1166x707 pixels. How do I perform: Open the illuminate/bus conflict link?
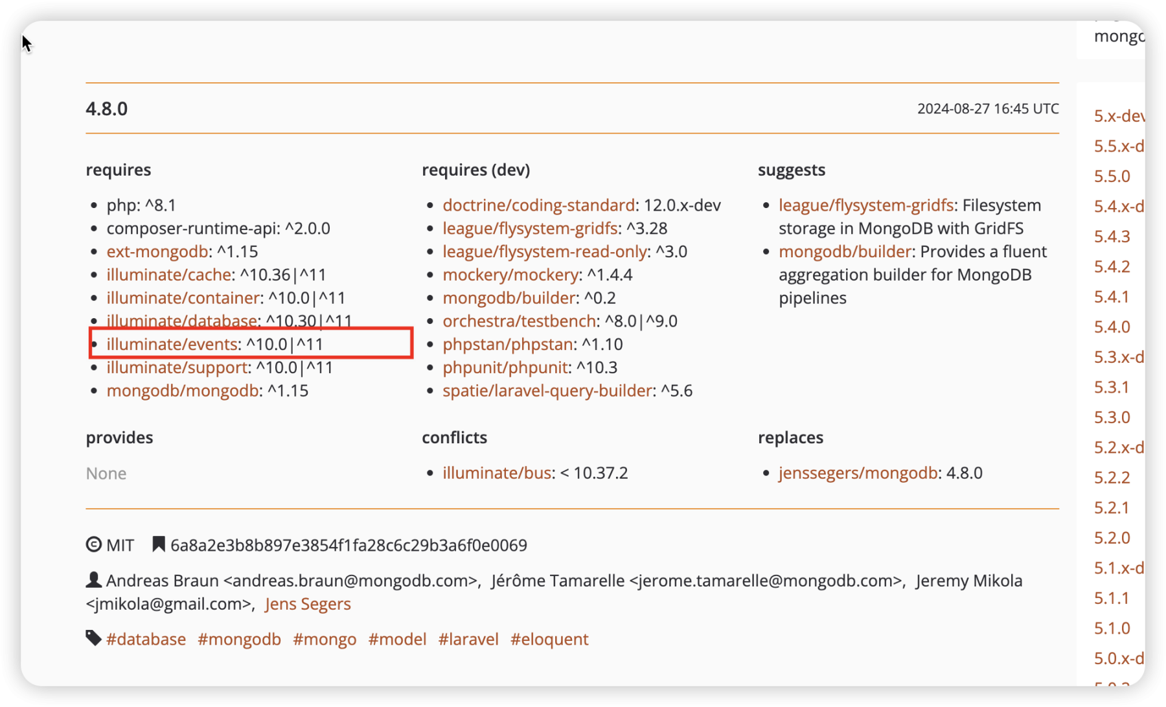(x=497, y=473)
